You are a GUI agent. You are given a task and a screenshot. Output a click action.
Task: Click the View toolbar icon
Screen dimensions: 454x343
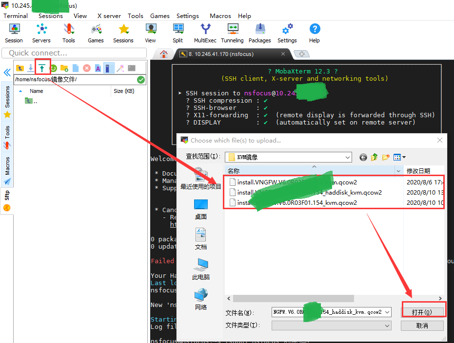pos(151,33)
